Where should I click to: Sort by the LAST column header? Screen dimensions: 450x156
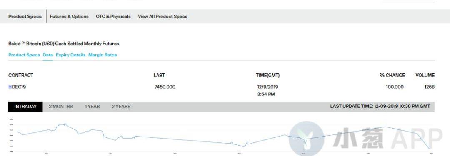pos(159,76)
